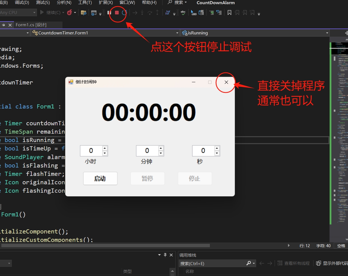Click the horizontal scrollbar of code editor
Viewport: 348px width, 276px height.
pos(112,246)
